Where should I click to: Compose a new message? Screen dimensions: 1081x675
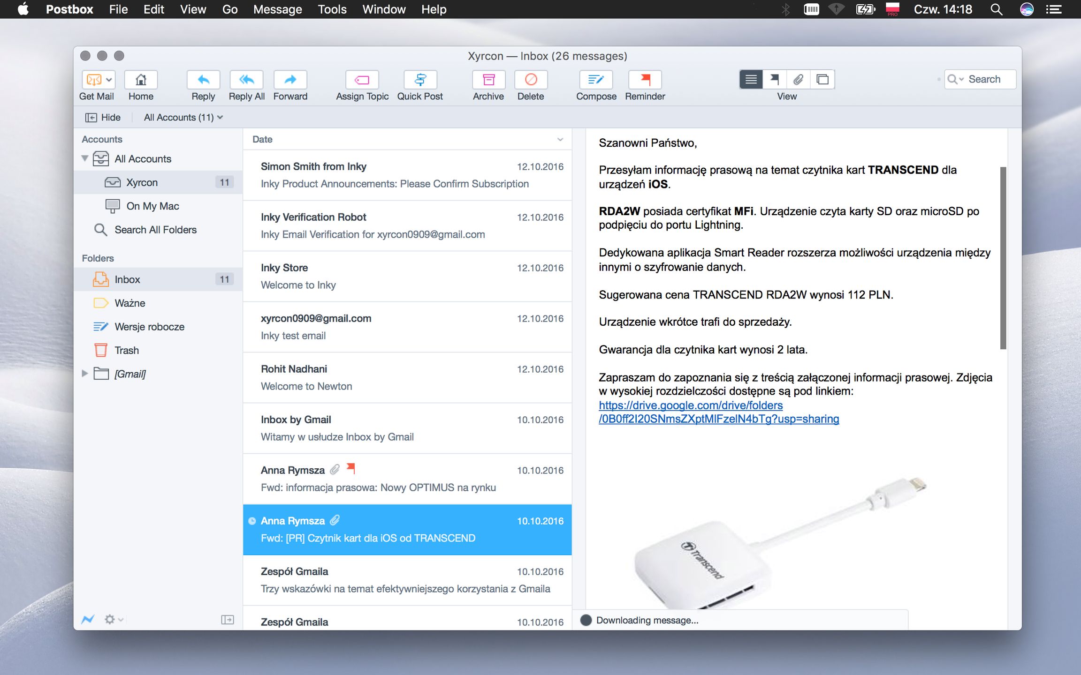pos(596,80)
